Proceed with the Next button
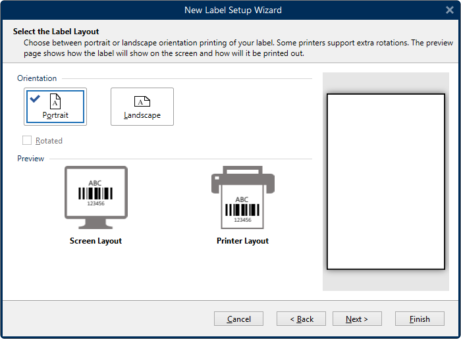Viewport: 461px width, 339px height. click(x=357, y=319)
